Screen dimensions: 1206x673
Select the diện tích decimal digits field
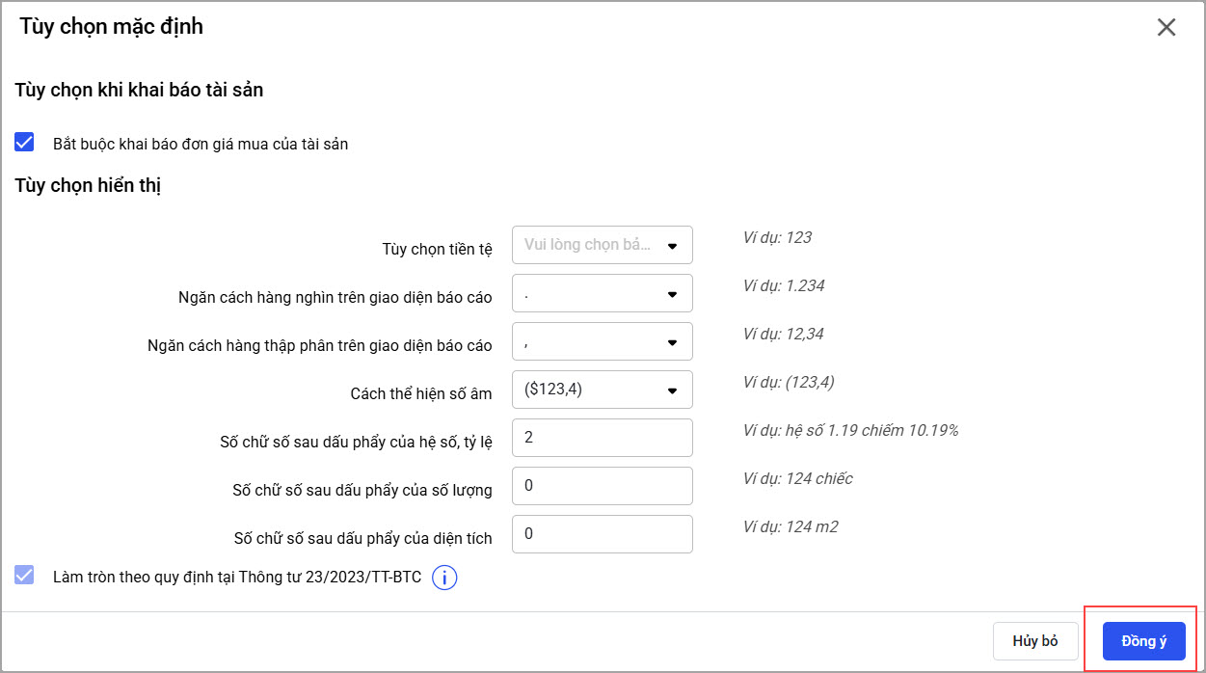(x=602, y=534)
